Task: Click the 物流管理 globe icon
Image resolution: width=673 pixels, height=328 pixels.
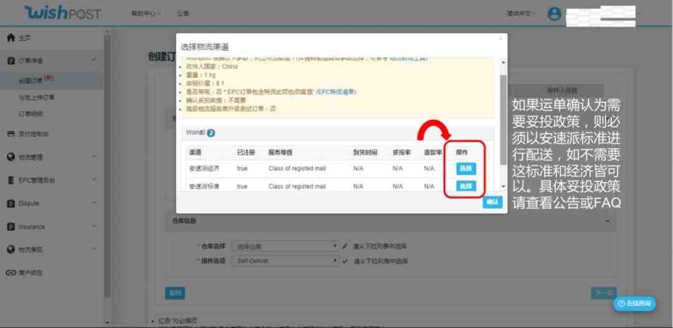Action: click(x=11, y=157)
